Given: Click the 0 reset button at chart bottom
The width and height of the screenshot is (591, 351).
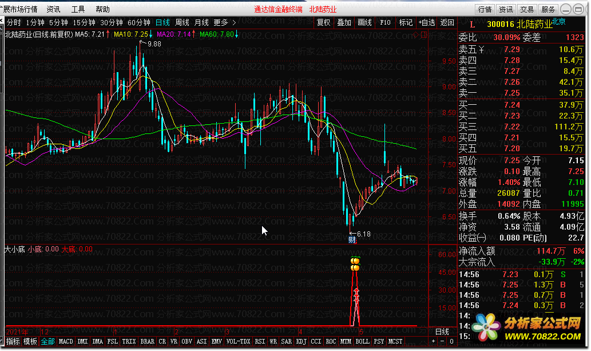Looking at the screenshot, I should pos(451,341).
